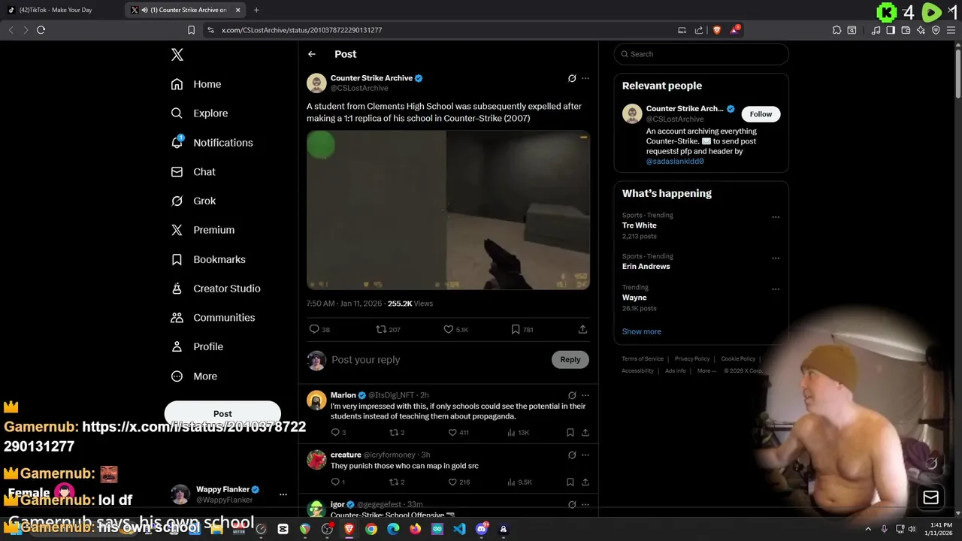
Task: Open Google Chrome from the taskbar
Action: (x=371, y=529)
